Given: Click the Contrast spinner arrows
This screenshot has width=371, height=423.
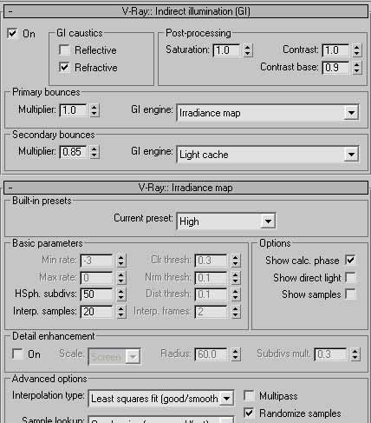Looking at the screenshot, I should pos(357,50).
